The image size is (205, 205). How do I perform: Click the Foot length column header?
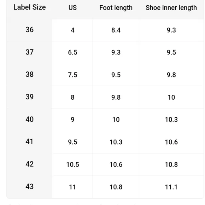116,8
